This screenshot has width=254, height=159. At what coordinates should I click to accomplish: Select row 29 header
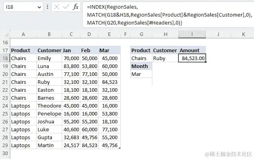click(x=5, y=146)
